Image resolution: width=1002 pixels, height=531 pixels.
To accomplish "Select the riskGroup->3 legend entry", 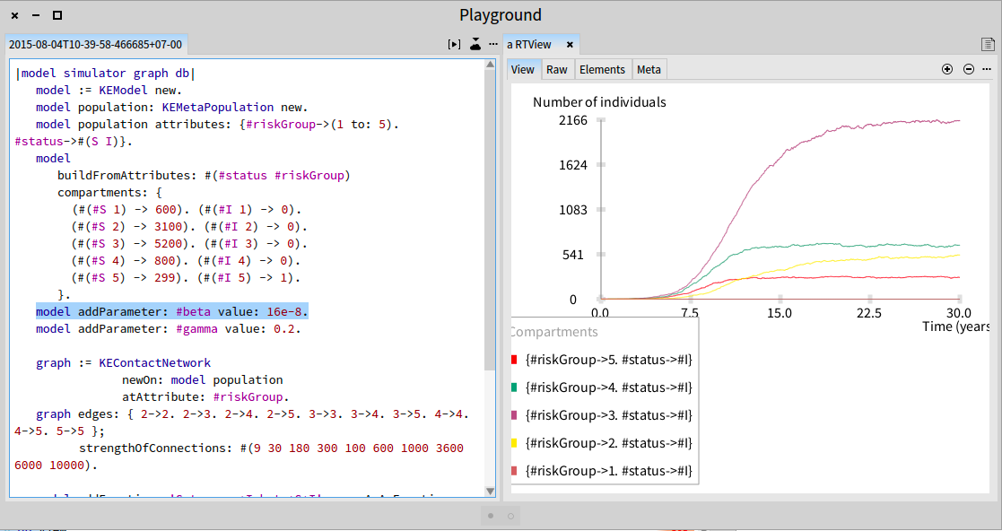I will pos(608,415).
